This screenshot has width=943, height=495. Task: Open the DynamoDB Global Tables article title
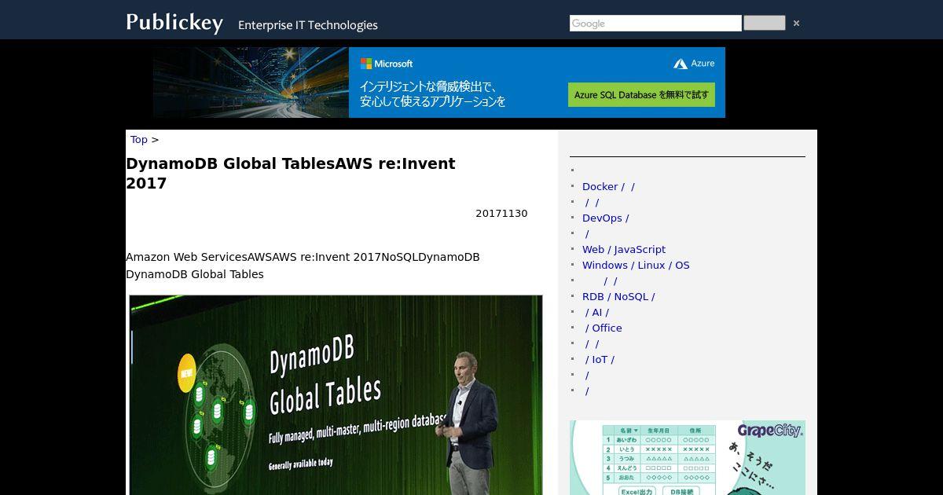[x=291, y=173]
